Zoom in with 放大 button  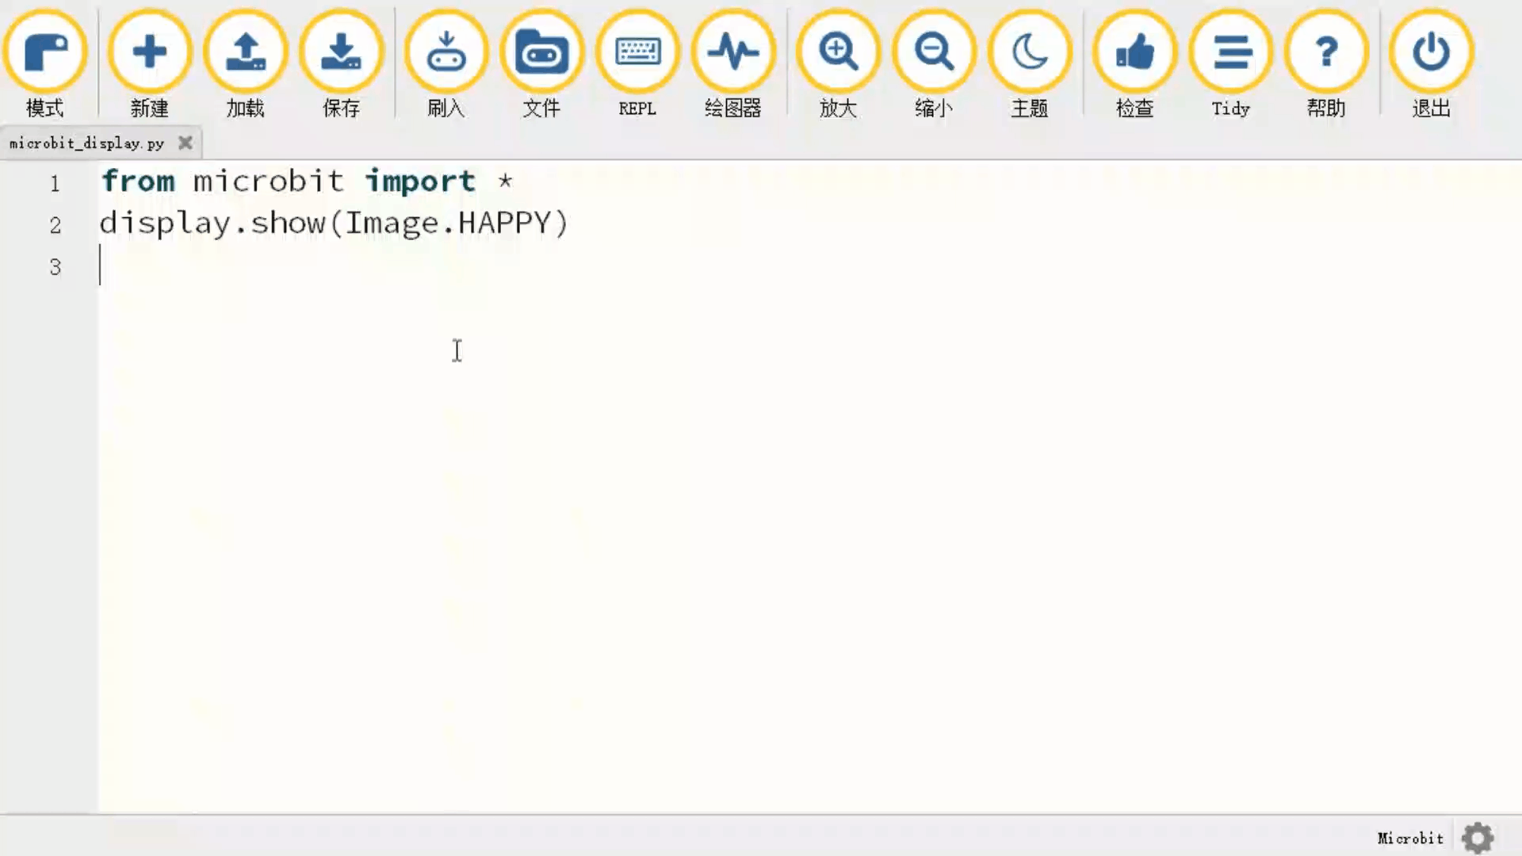(x=838, y=63)
